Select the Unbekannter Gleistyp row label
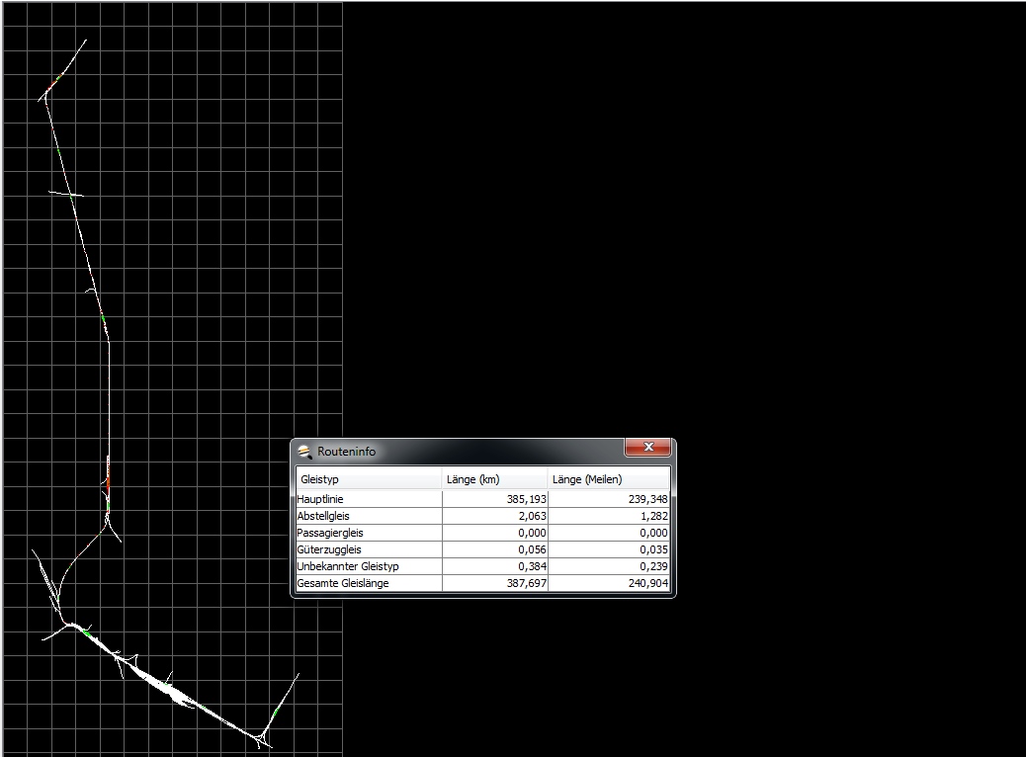This screenshot has height=757, width=1026. coord(348,566)
